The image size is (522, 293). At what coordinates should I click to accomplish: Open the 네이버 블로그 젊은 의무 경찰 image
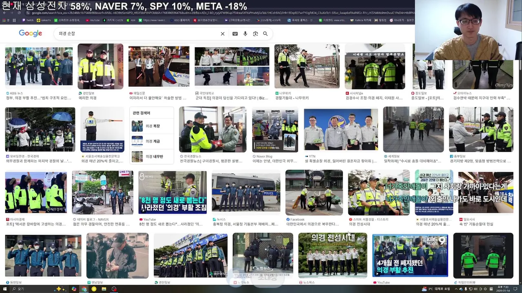pyautogui.click(x=102, y=193)
